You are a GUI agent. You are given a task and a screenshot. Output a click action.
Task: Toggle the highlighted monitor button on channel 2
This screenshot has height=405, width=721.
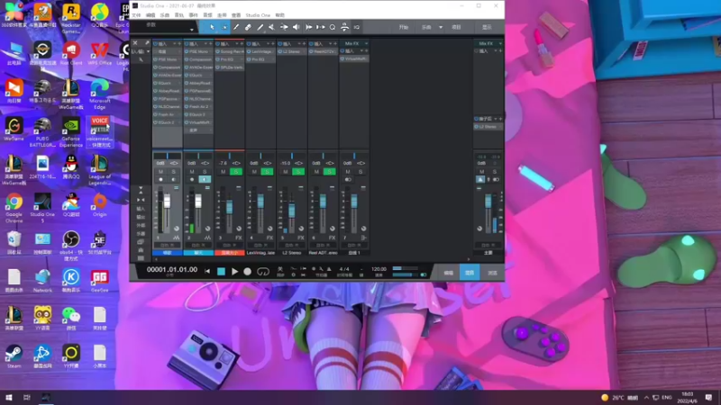[x=205, y=179]
